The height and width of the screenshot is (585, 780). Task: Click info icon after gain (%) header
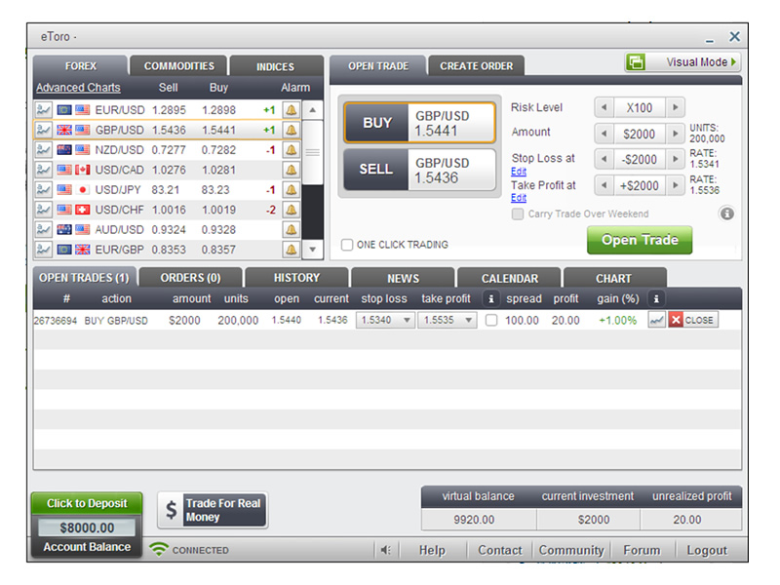click(656, 298)
